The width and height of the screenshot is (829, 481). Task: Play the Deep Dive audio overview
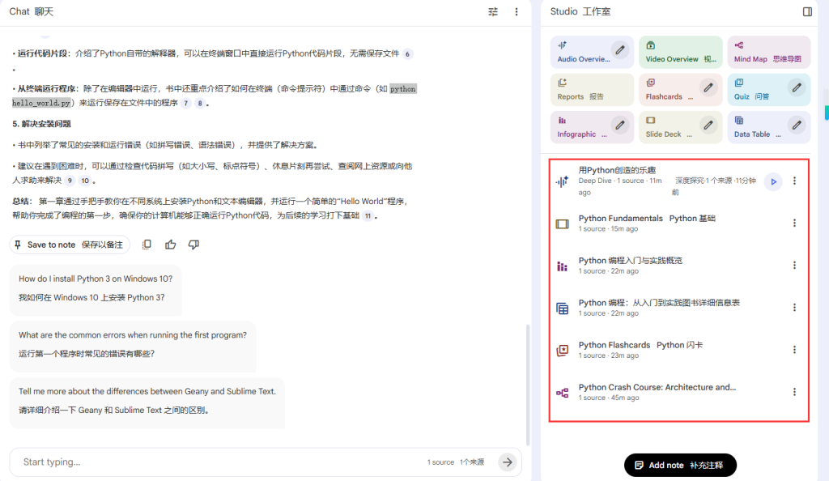773,182
